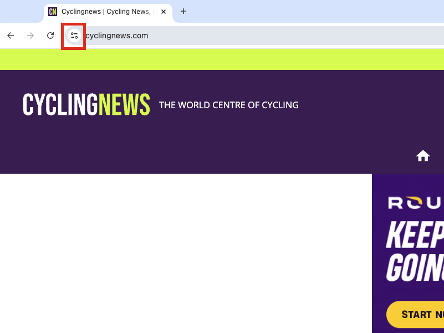
Task: Click the browser back arrow
Action: tap(11, 36)
